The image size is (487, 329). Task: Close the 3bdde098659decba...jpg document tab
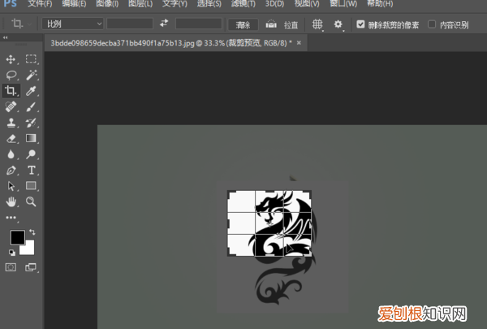pyautogui.click(x=299, y=42)
